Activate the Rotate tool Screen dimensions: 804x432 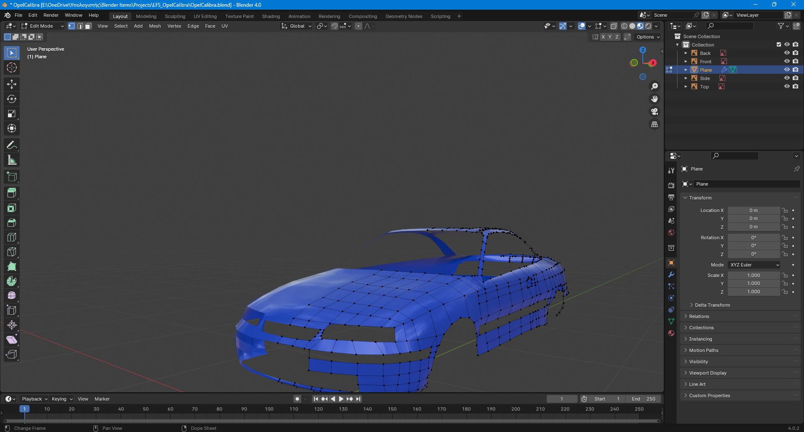(12, 99)
